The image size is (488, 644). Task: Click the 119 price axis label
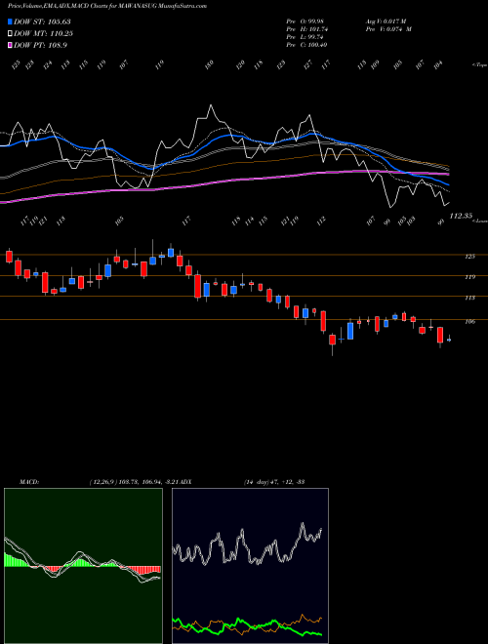(x=469, y=277)
